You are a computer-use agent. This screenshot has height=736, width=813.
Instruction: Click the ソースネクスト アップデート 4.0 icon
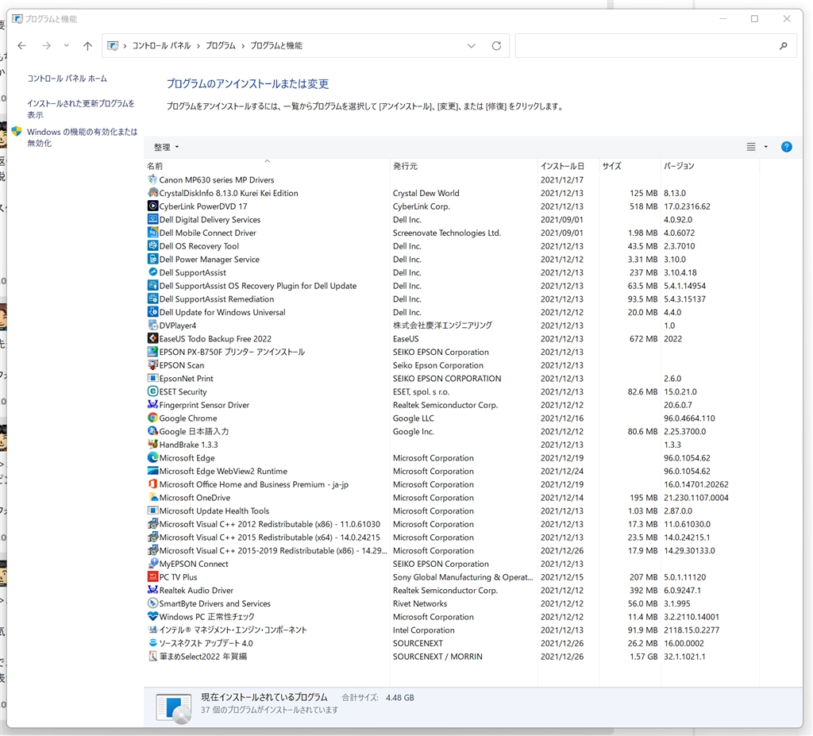(152, 643)
